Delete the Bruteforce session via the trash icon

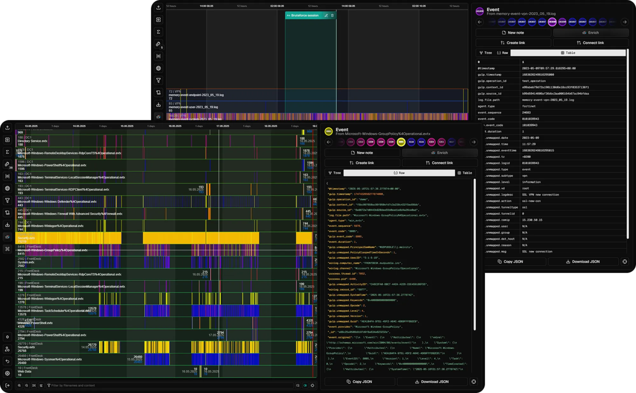point(332,15)
